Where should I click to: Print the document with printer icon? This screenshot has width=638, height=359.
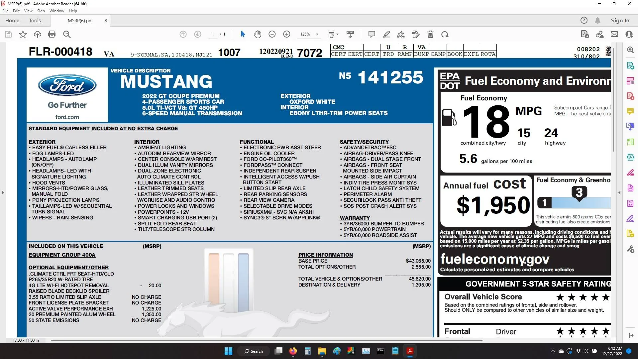point(52,34)
